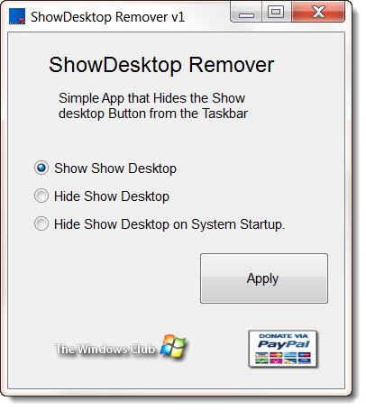366x410 pixels.
Task: Open The Windows Club logo link
Action: pos(121,347)
